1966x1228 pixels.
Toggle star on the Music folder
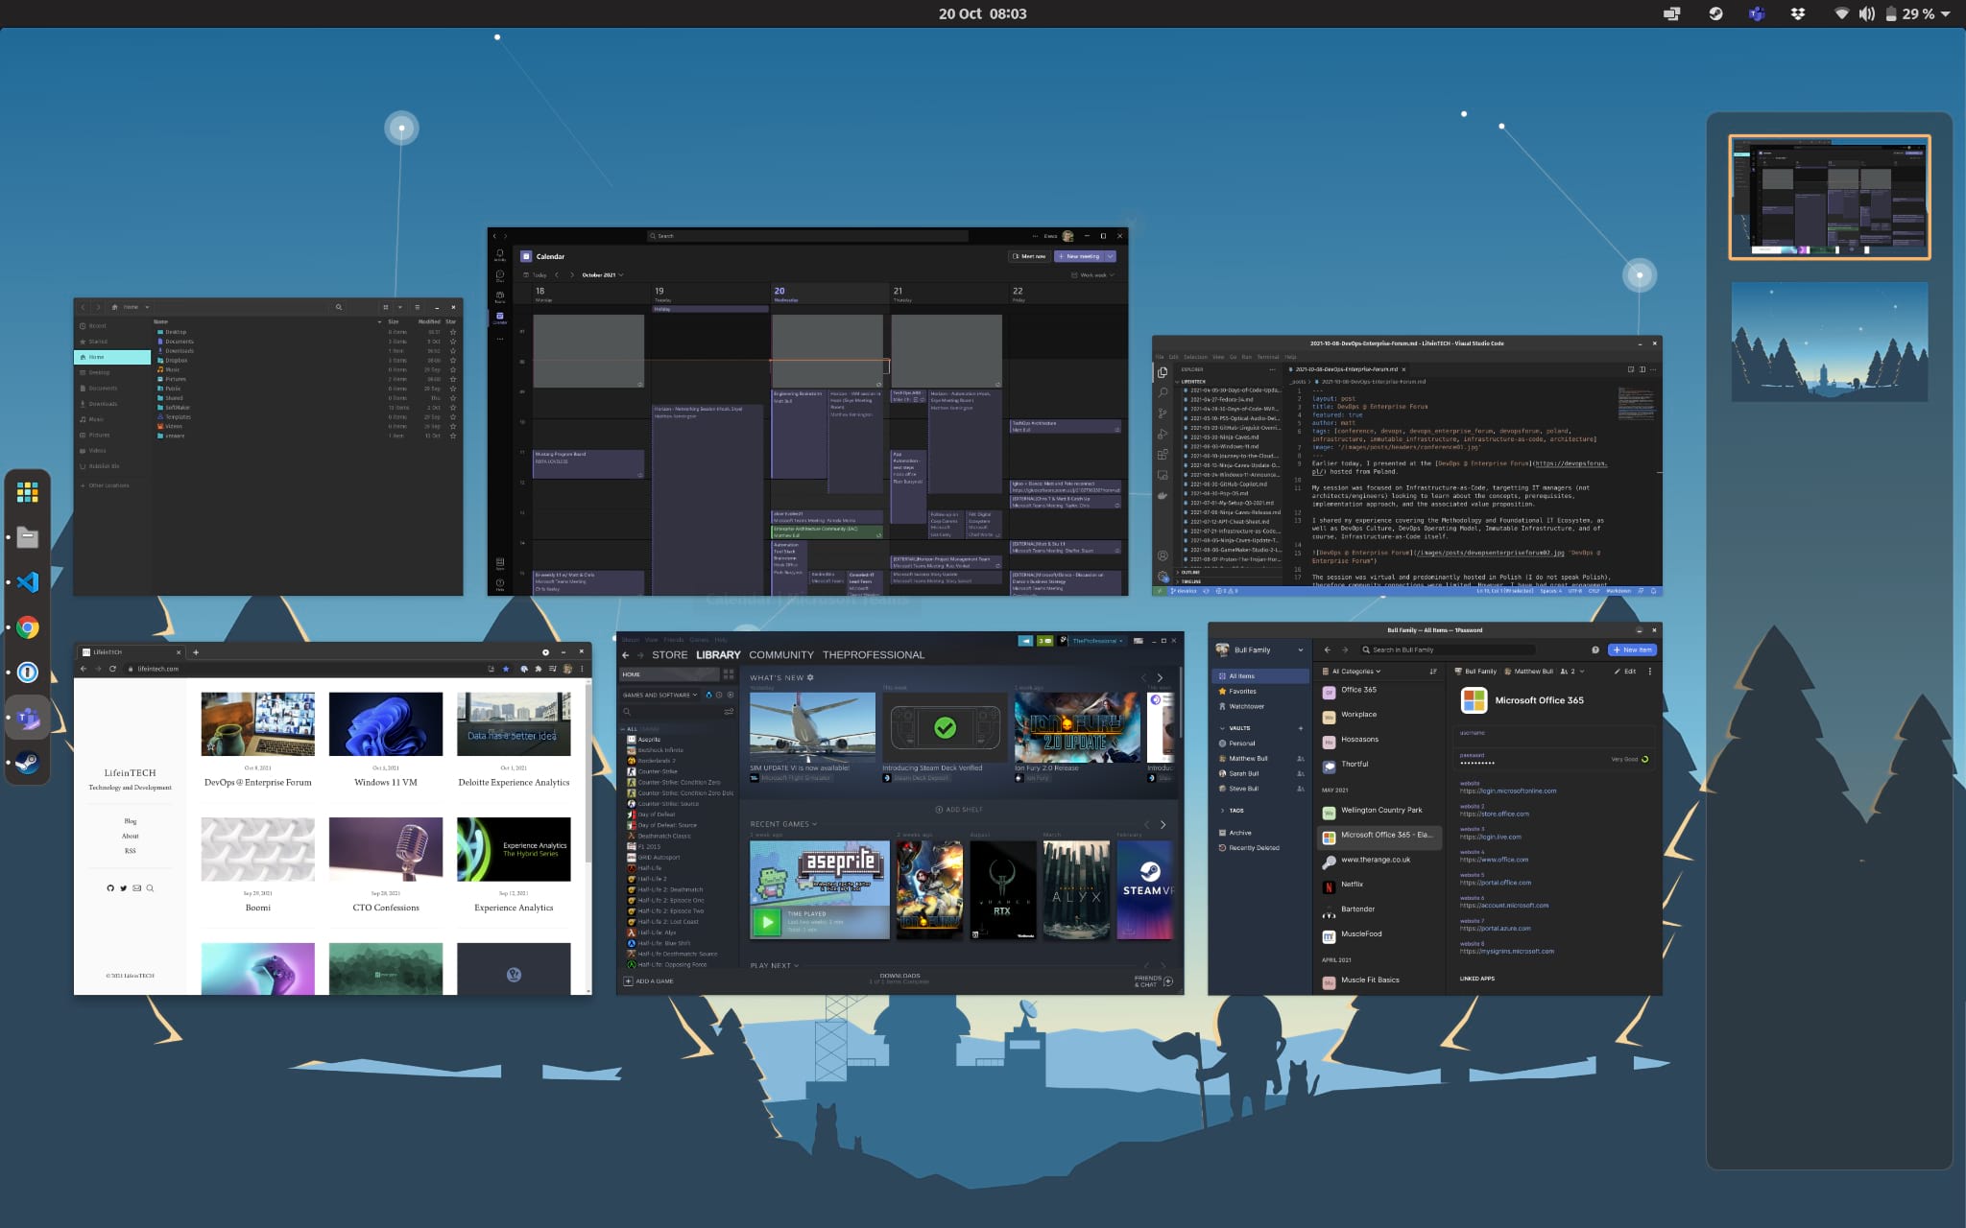click(x=453, y=369)
